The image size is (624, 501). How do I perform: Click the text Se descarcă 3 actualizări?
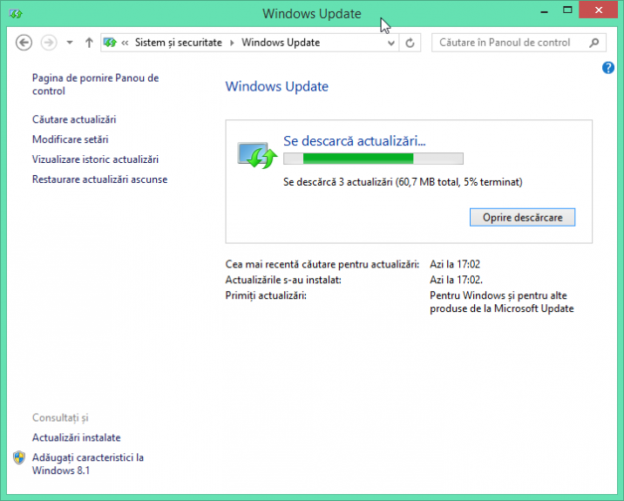point(338,182)
